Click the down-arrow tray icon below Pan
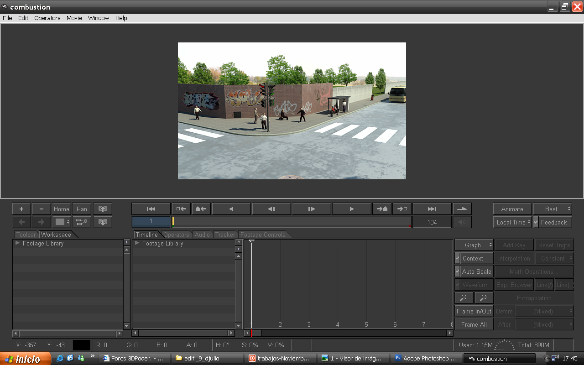The width and height of the screenshot is (584, 365). (x=103, y=222)
